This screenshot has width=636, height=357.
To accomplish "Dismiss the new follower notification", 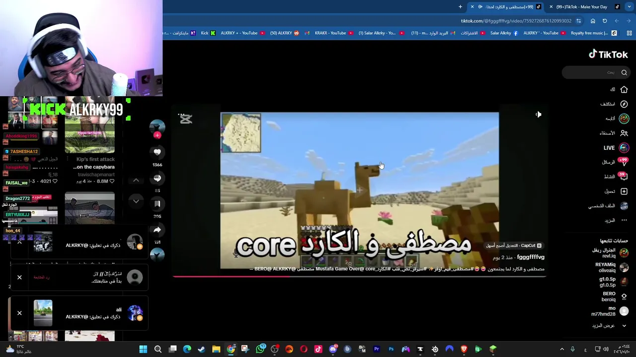I will pos(19,278).
